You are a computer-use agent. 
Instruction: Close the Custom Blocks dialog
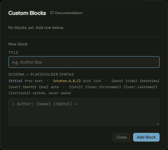coord(121,137)
